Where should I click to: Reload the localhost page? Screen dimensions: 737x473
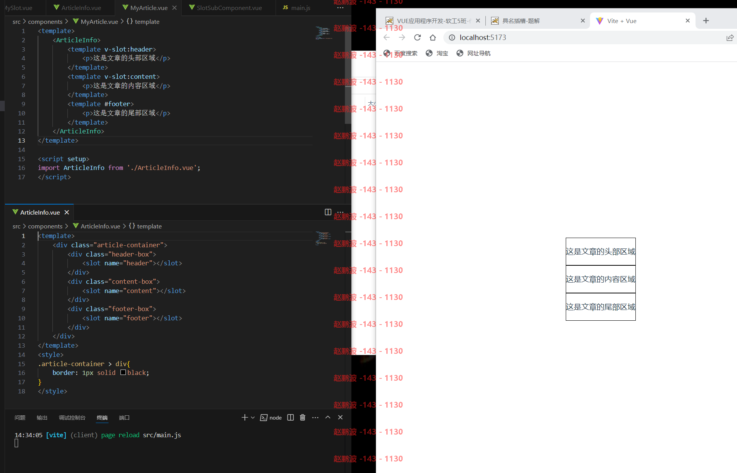418,37
